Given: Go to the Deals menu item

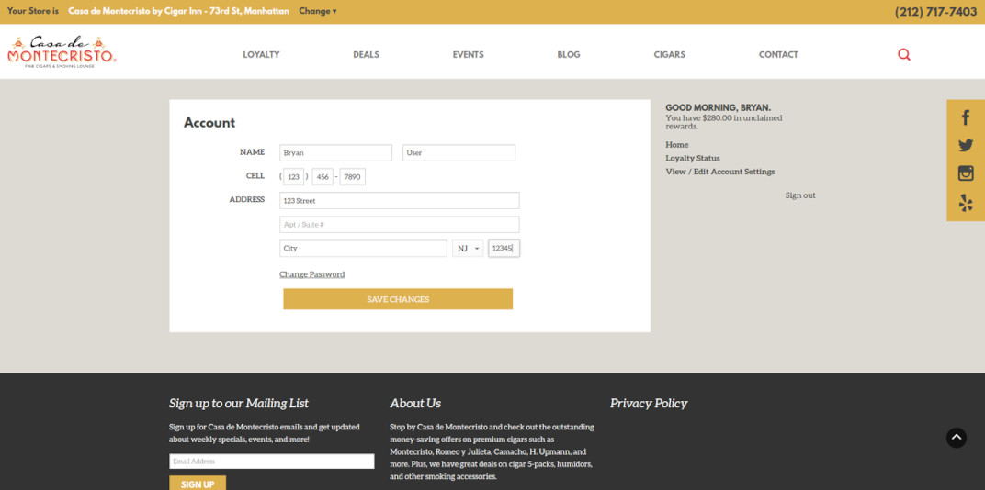Looking at the screenshot, I should (x=366, y=54).
